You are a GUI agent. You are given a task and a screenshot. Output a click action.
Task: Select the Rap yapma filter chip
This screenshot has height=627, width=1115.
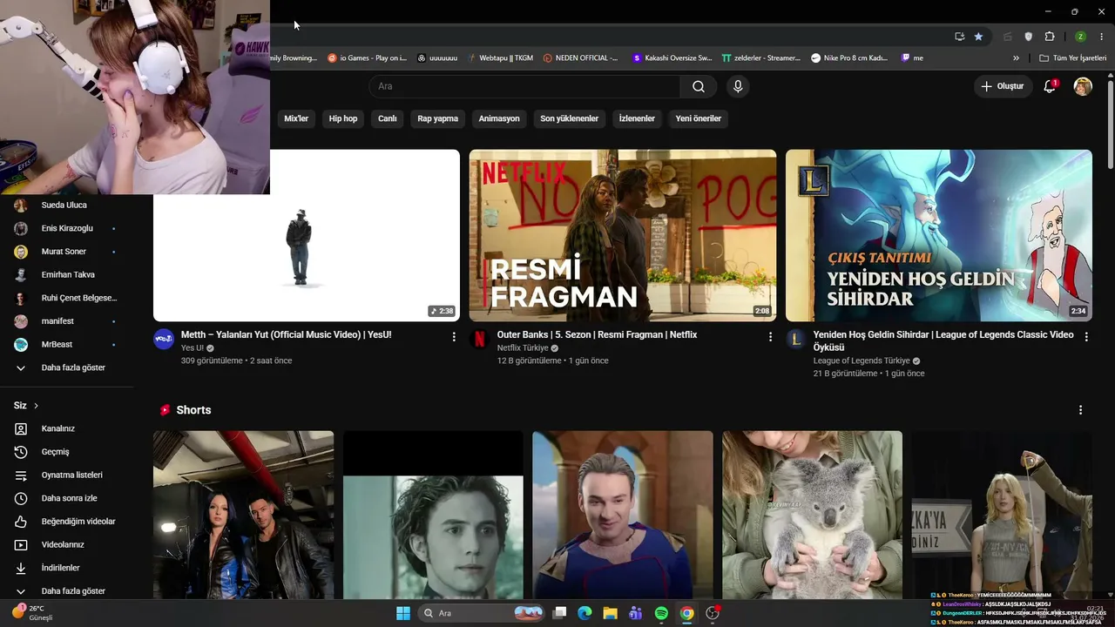tap(437, 118)
